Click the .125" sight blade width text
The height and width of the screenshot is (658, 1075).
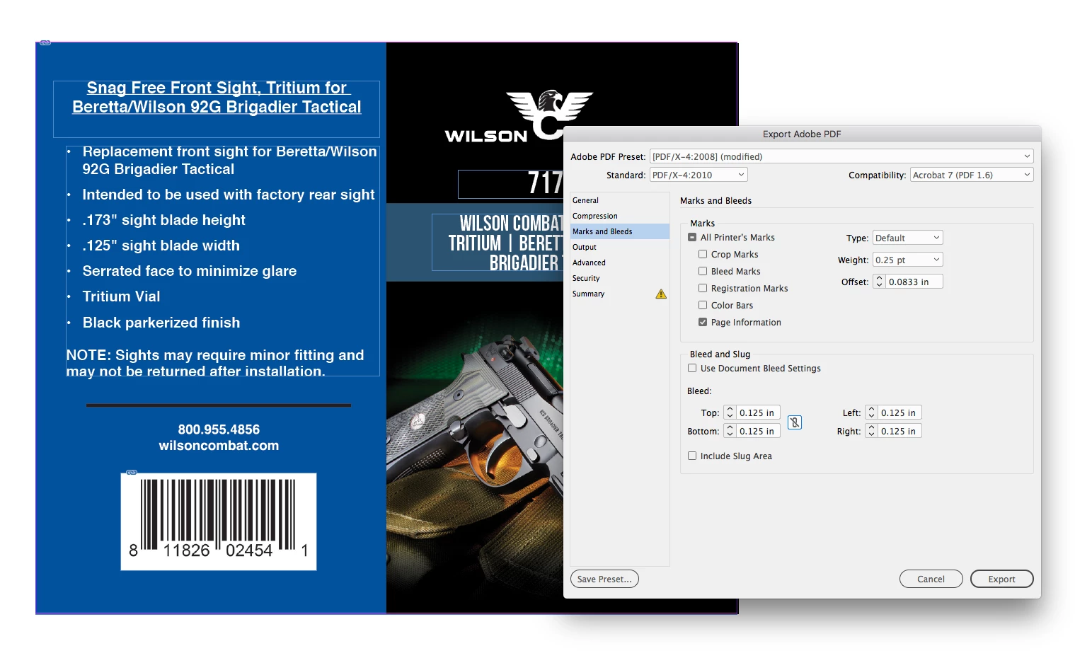pos(161,246)
